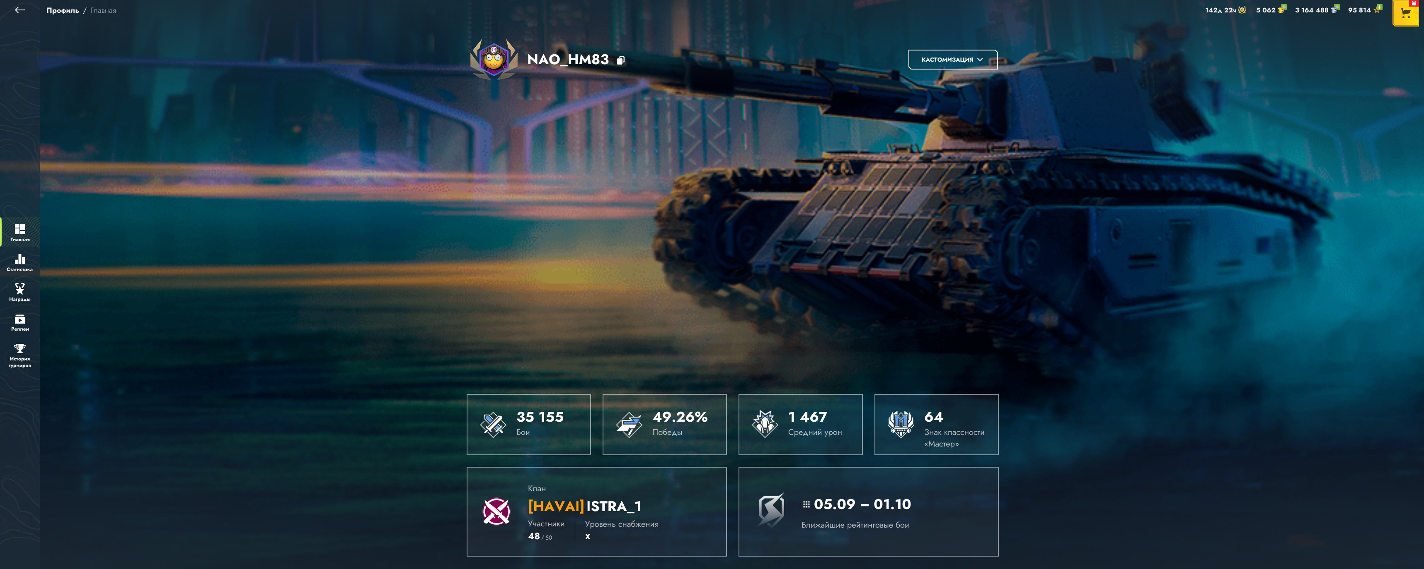Open the Знак классности «Мастер» card

[937, 425]
